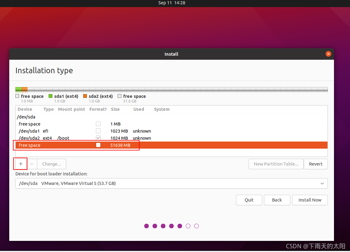Image resolution: width=350 pixels, height=252 pixels.
Task: Click the minus button to remove a partition
Action: click(32, 164)
